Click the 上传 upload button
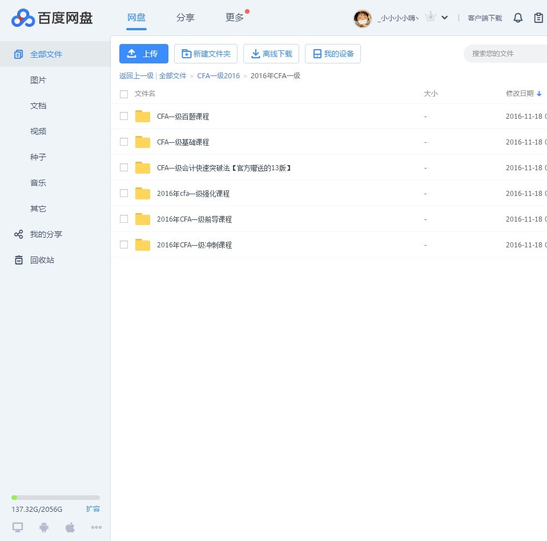 point(144,54)
